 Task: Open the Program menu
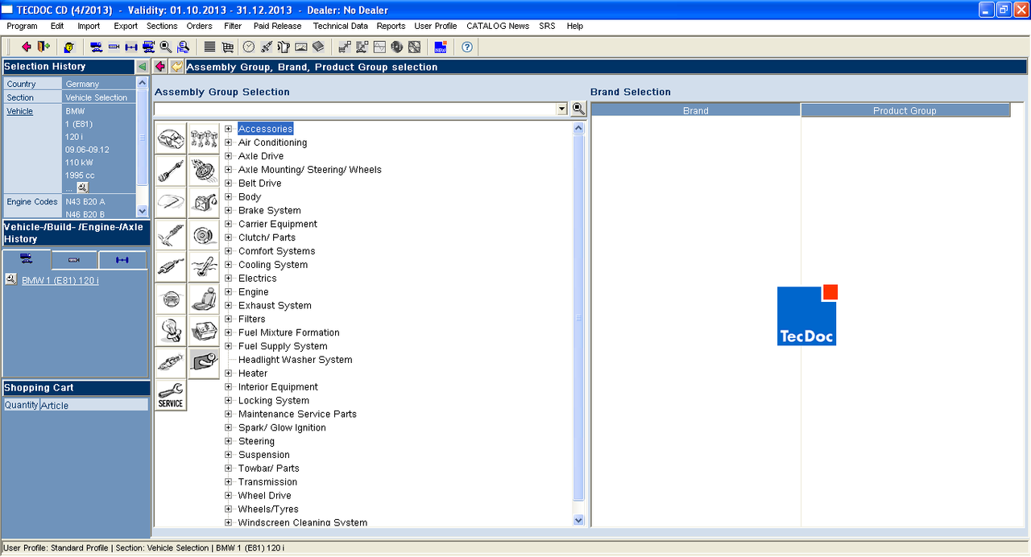coord(22,26)
